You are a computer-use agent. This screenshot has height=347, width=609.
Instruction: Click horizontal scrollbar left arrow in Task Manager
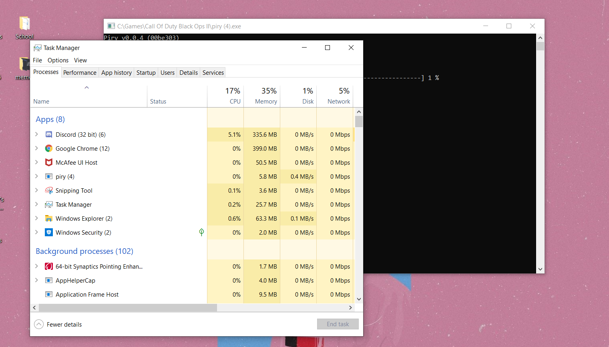click(x=34, y=307)
